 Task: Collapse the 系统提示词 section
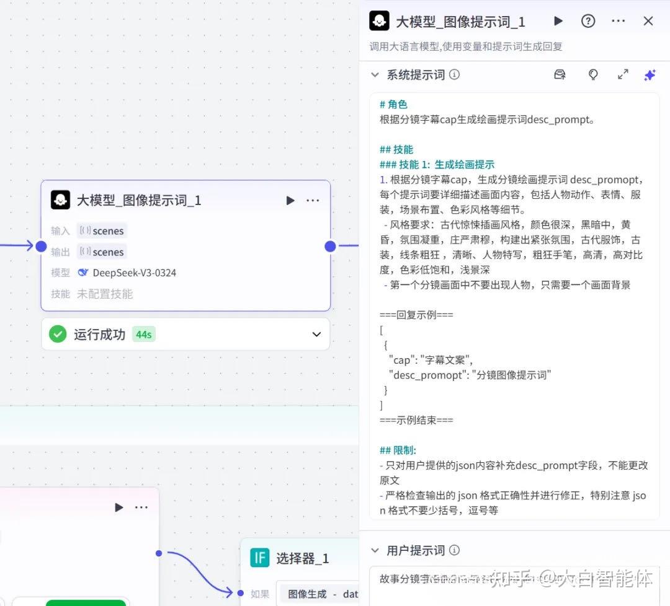[375, 75]
